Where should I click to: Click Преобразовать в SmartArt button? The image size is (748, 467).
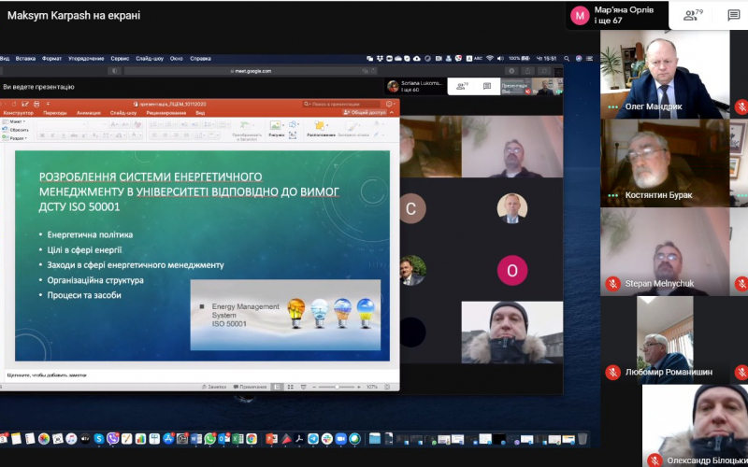[246, 129]
